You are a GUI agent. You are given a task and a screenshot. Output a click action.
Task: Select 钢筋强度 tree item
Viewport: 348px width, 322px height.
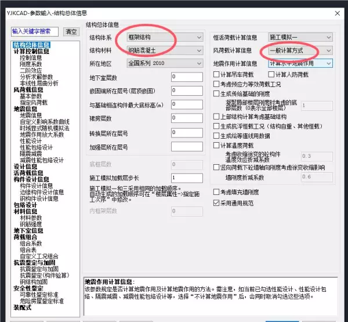coord(31,225)
